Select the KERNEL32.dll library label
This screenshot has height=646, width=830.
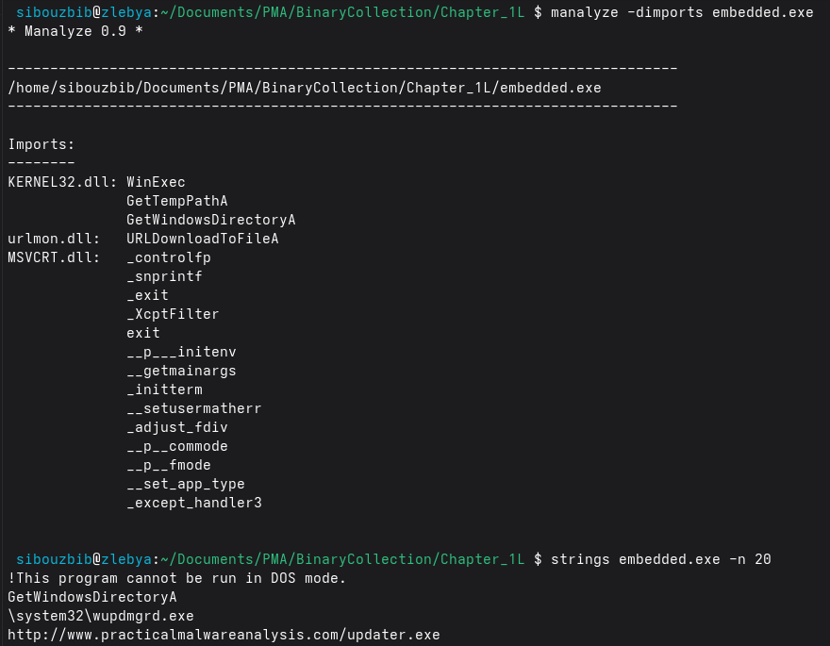coord(61,182)
